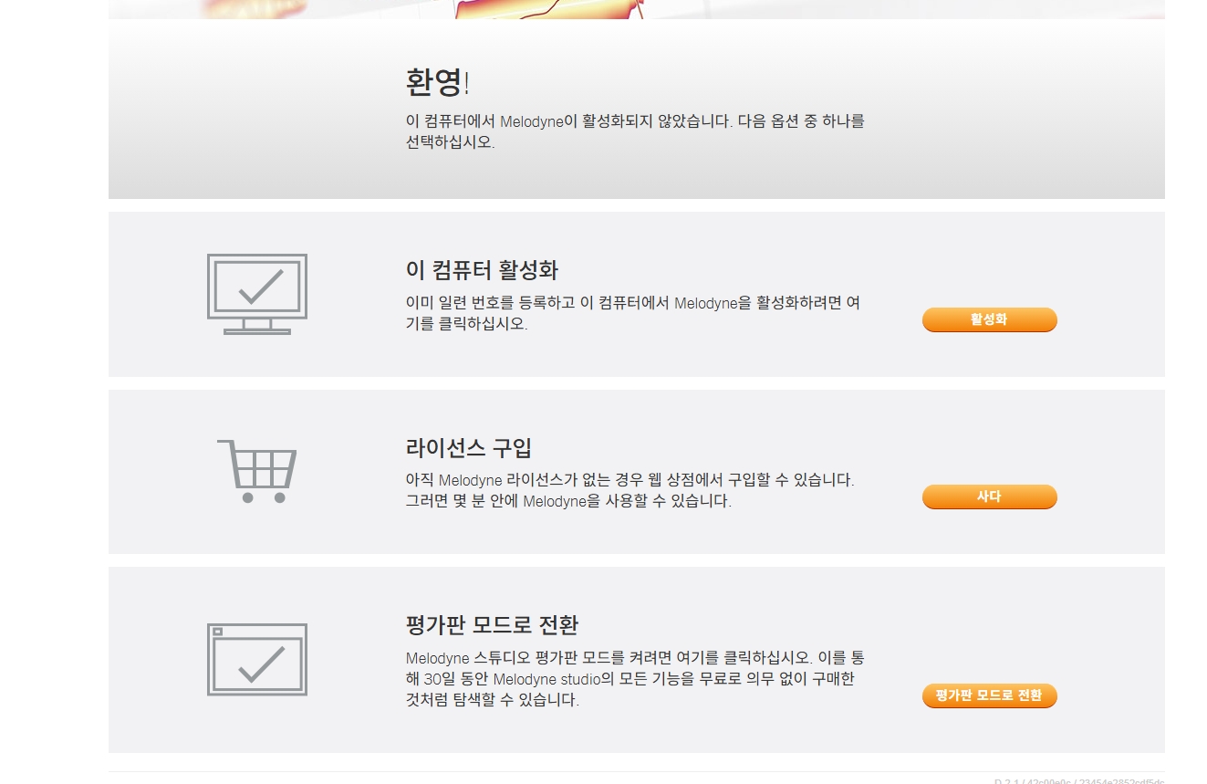
Task: Click the 평가판 모드로 전환 section heading
Action: (x=492, y=625)
